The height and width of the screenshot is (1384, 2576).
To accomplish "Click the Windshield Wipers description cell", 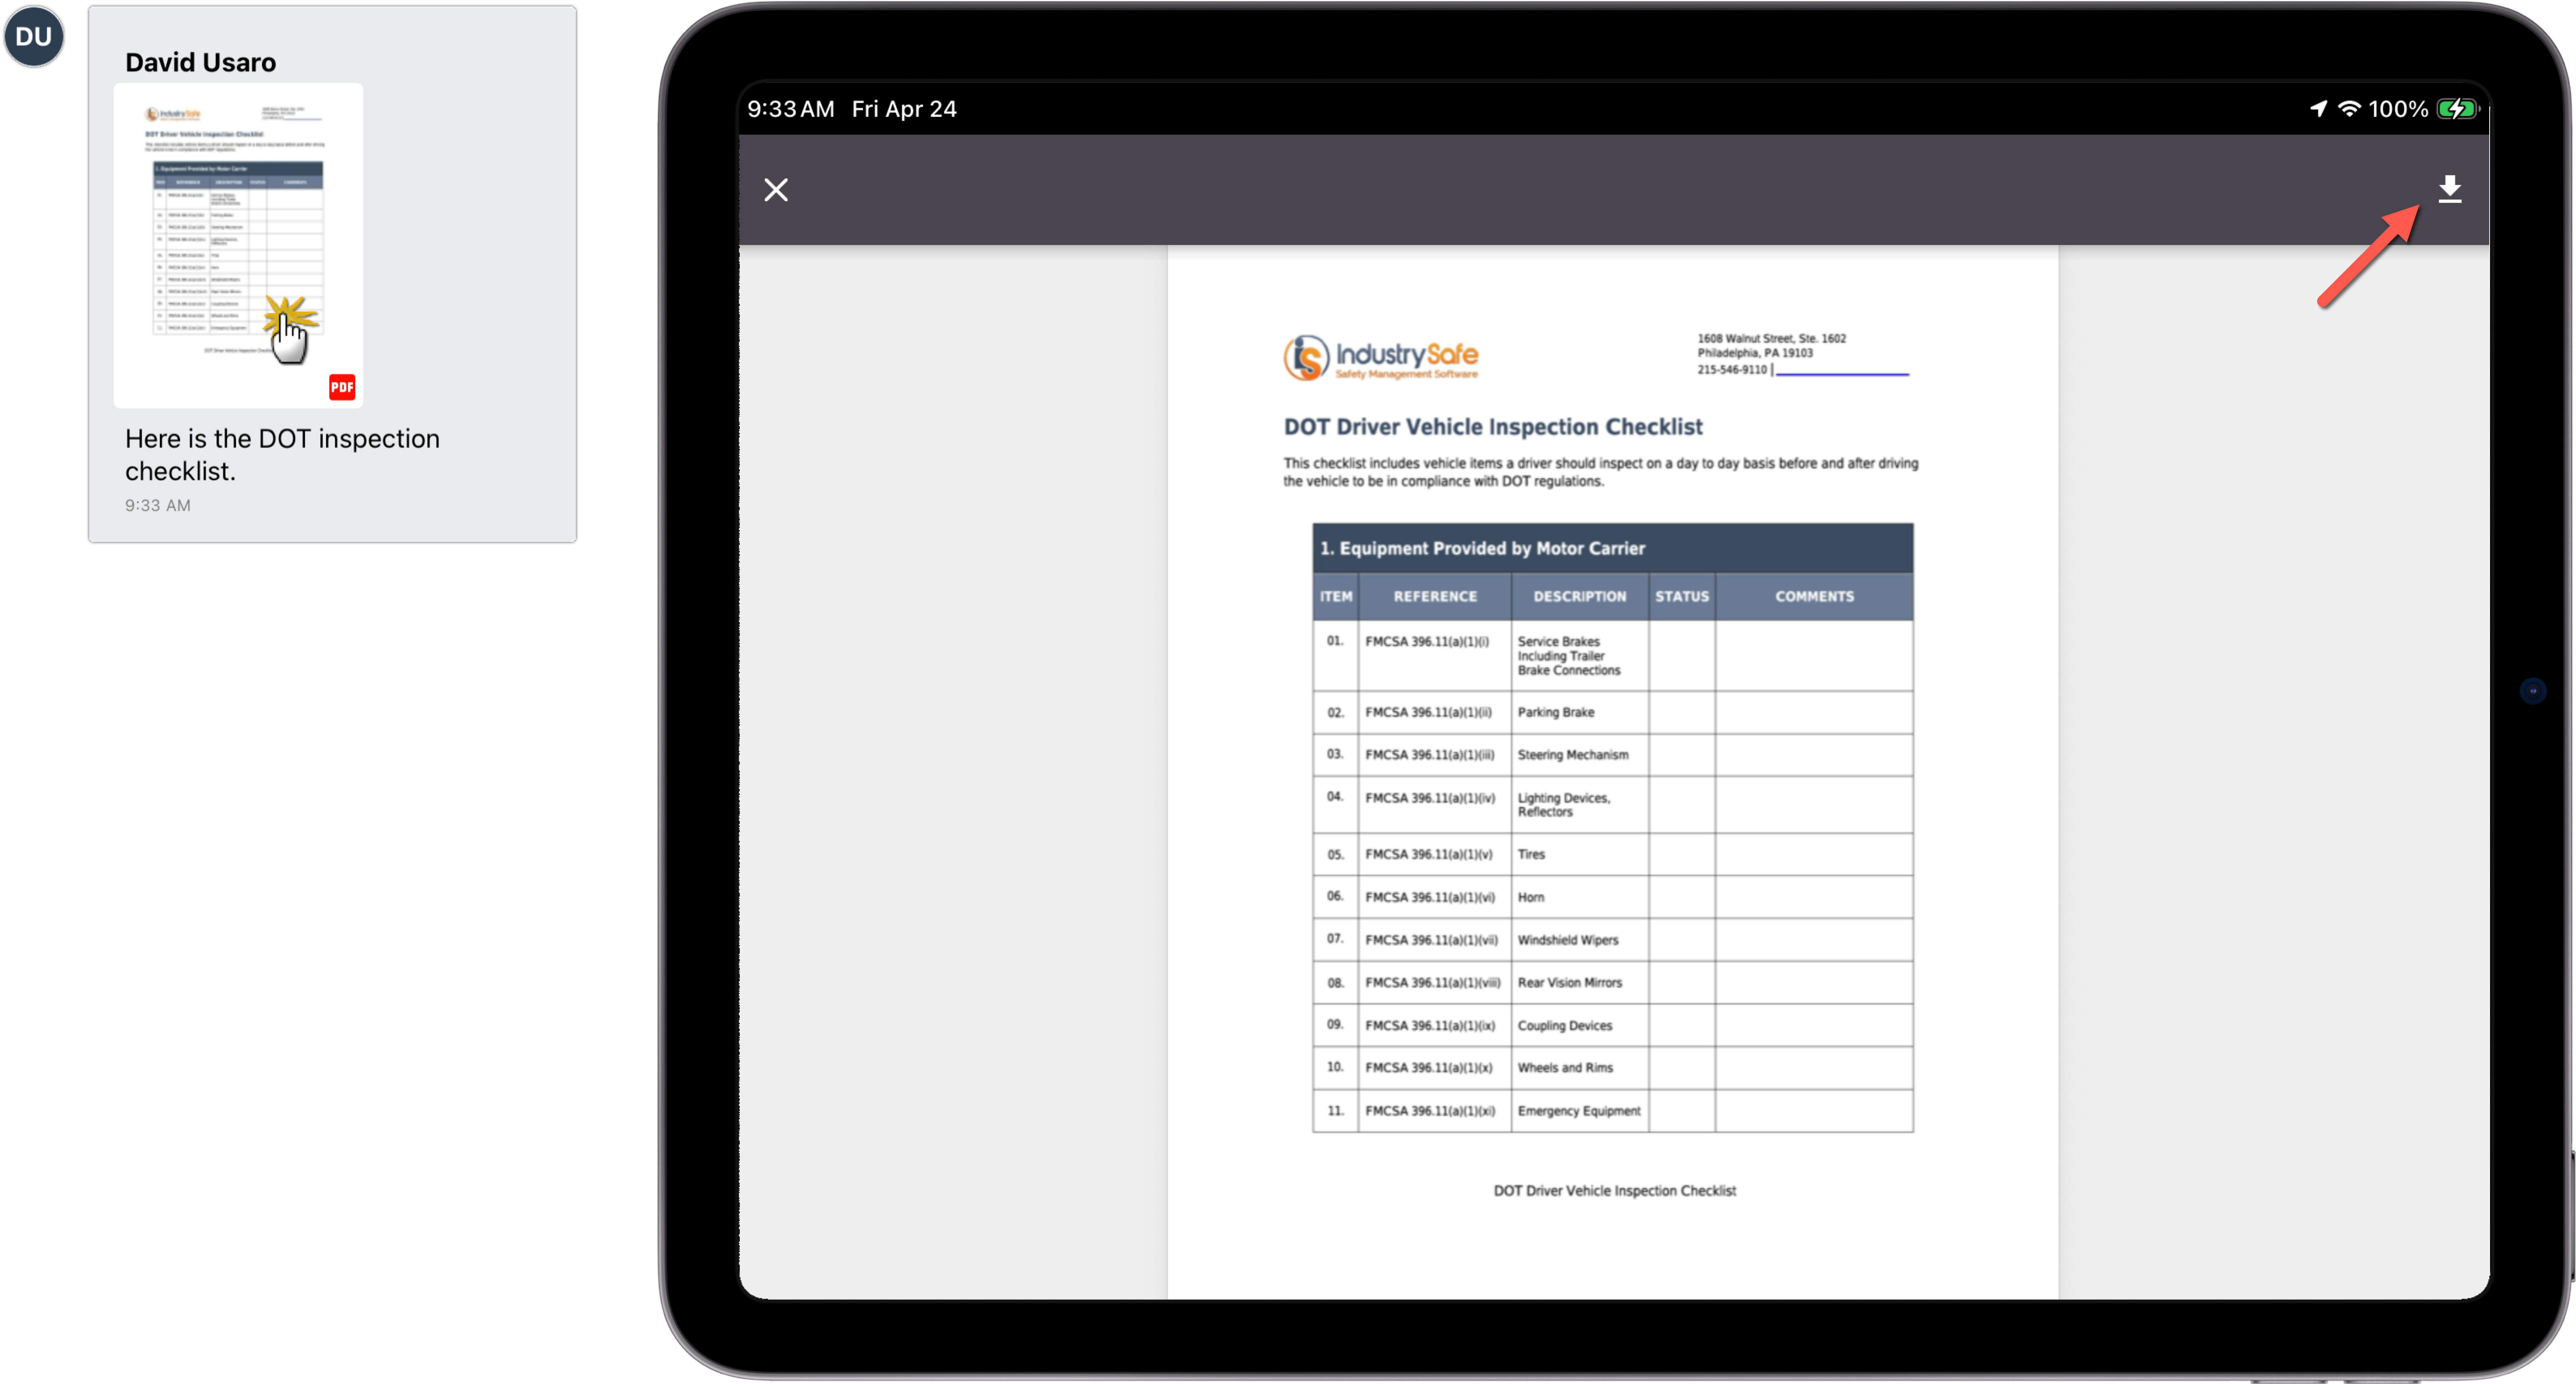I will click(x=1580, y=940).
